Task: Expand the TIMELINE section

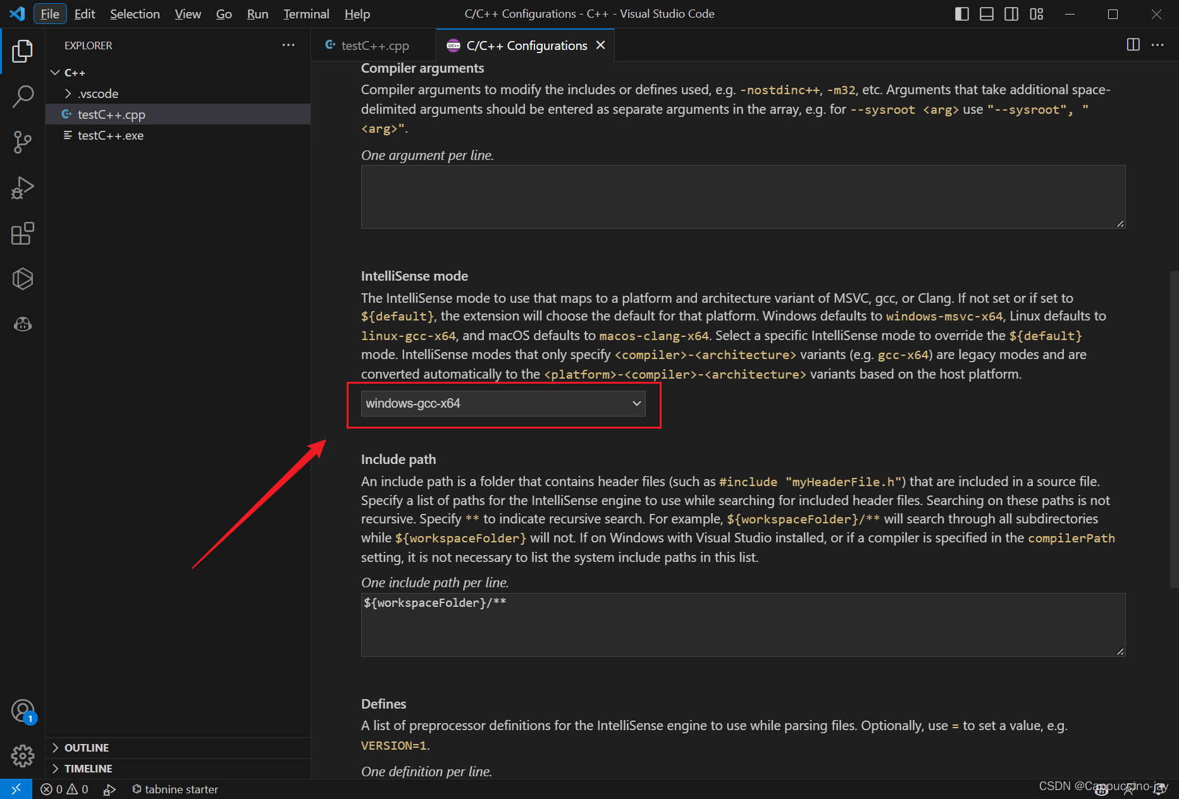Action: (x=178, y=769)
